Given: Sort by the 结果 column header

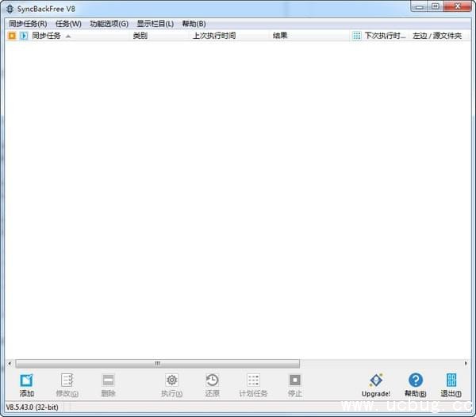Looking at the screenshot, I should point(280,36).
